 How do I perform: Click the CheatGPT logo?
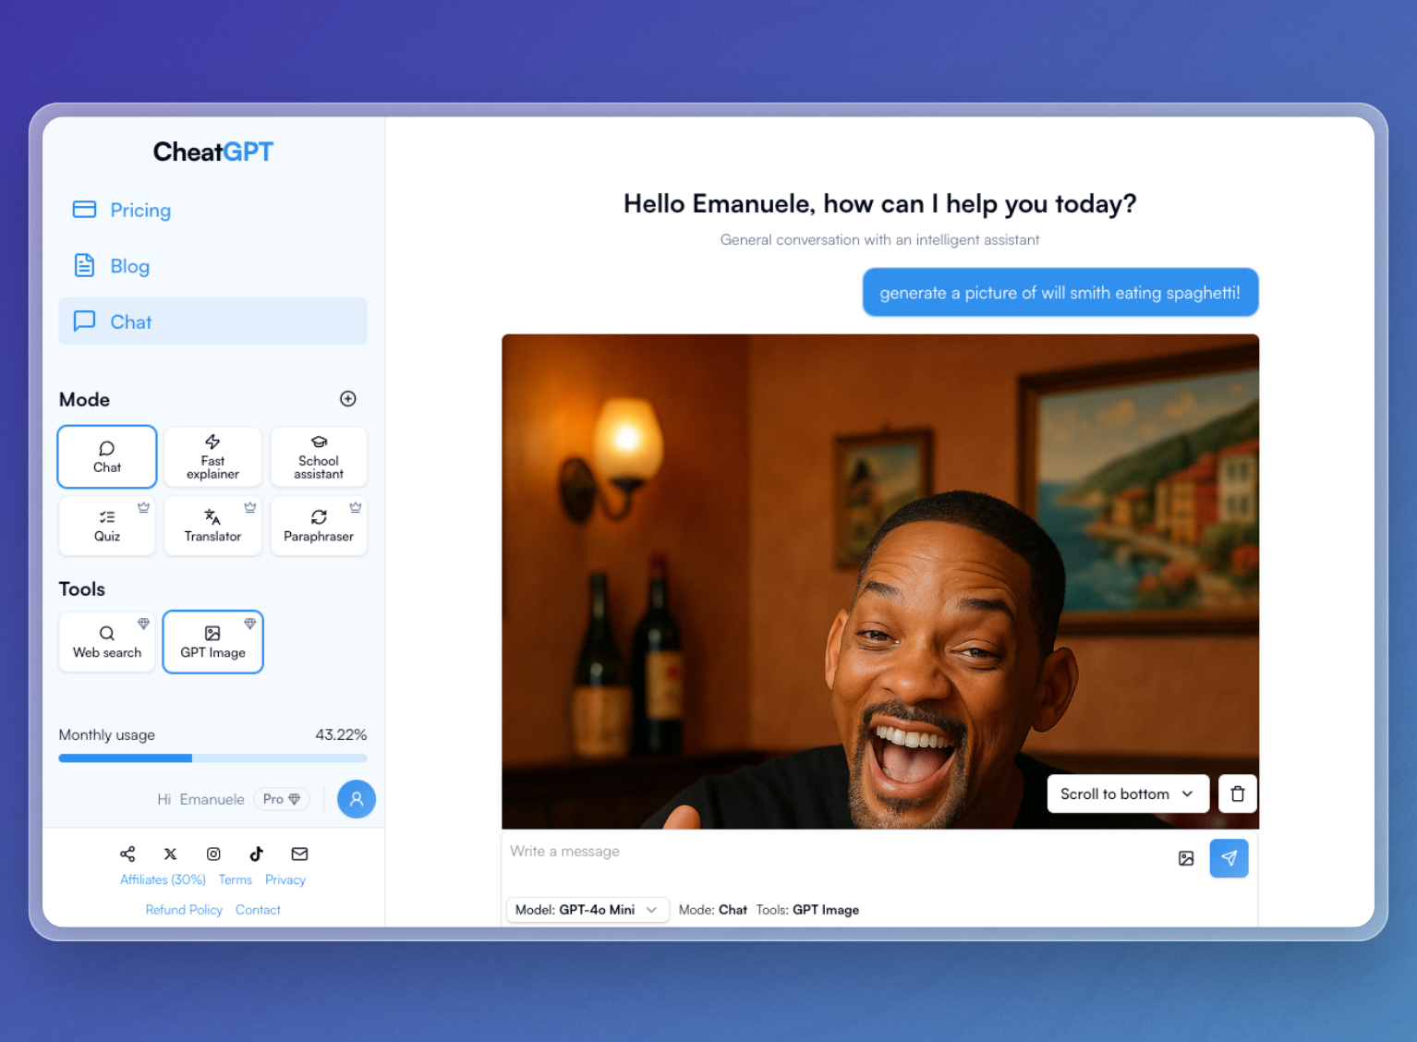(213, 151)
